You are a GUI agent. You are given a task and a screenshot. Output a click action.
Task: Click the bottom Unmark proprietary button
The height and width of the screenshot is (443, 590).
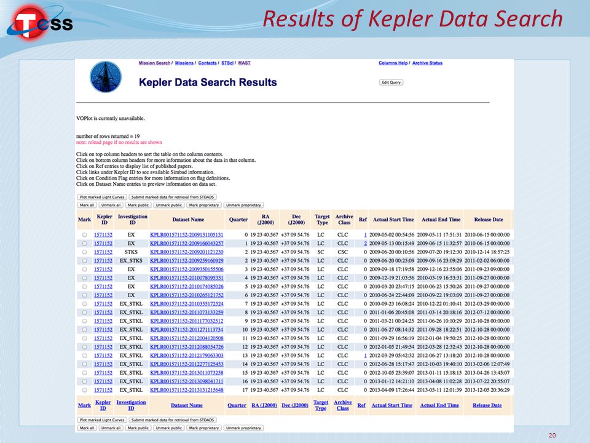[243, 428]
